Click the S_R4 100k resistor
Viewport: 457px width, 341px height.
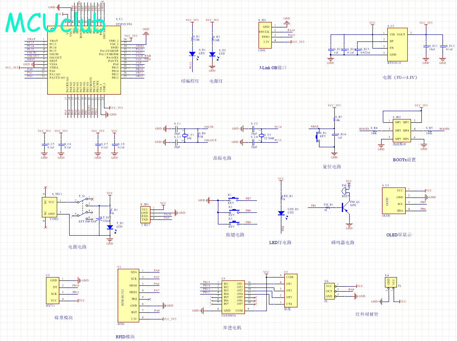pyautogui.click(x=374, y=131)
